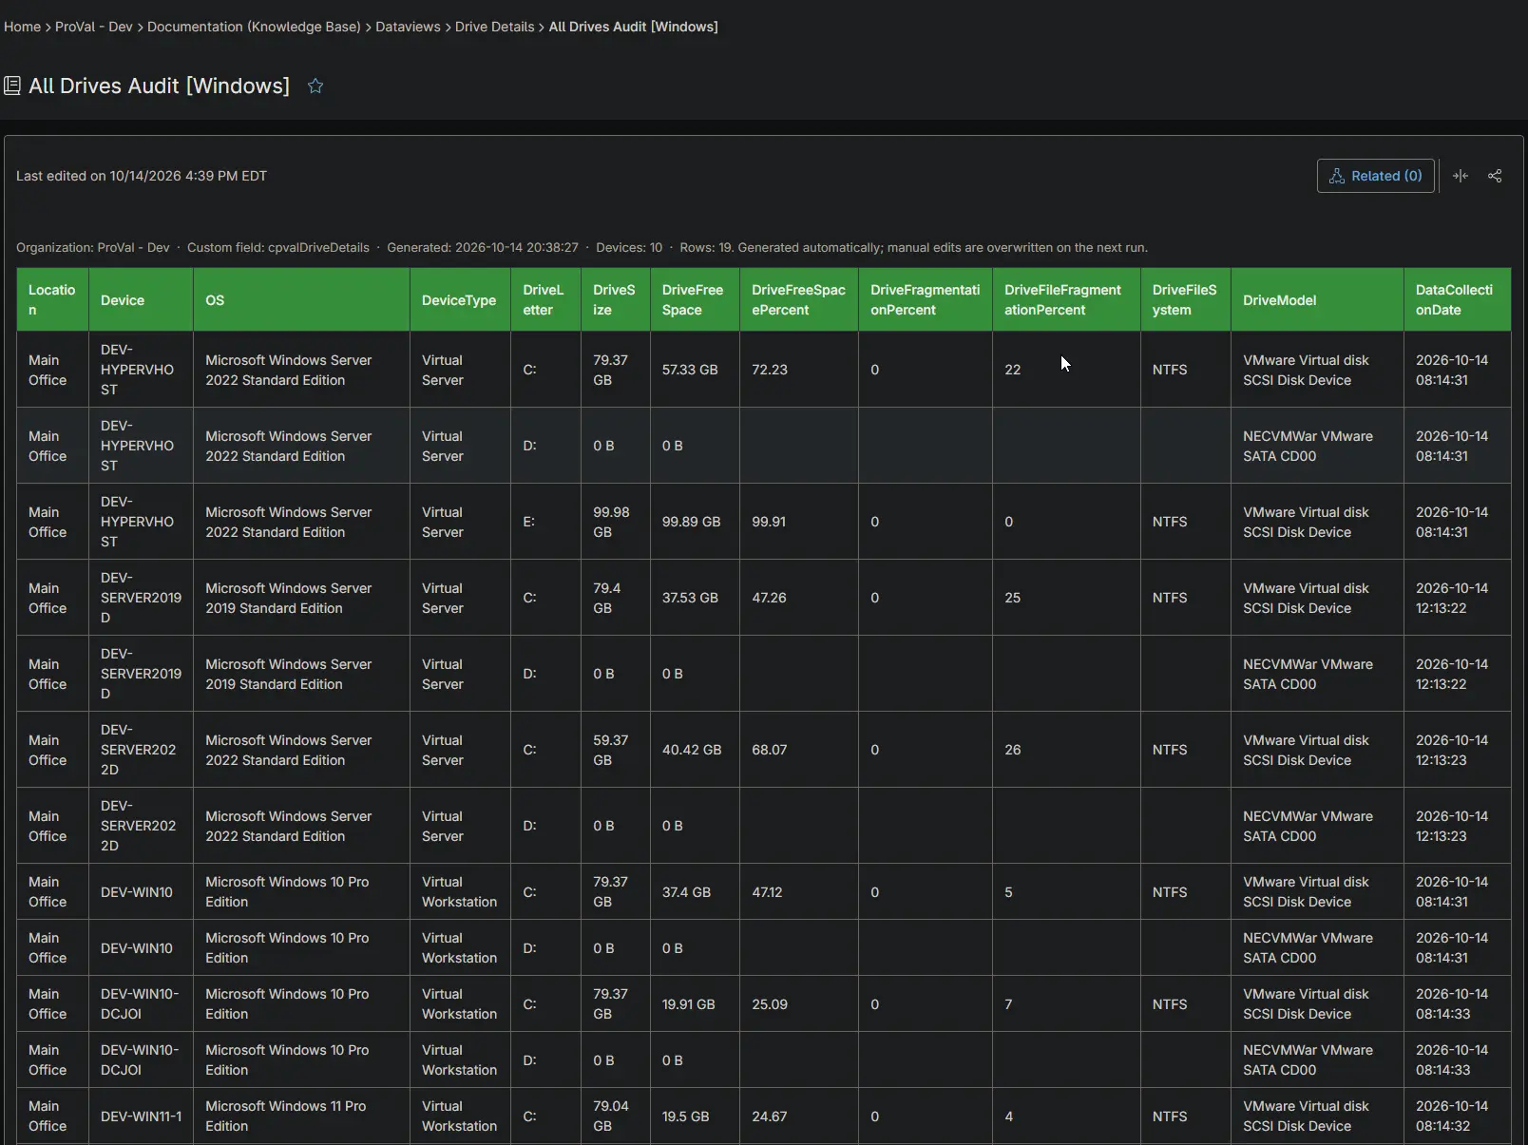Image resolution: width=1528 pixels, height=1145 pixels.
Task: Click the DriveFreeSpacePercent column header
Action: 798,299
